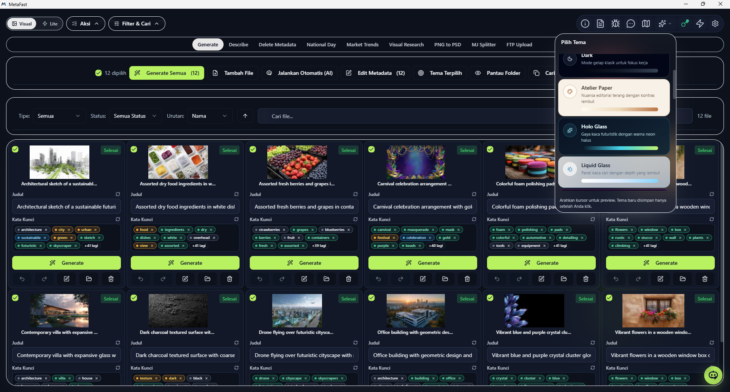Remove the 'strawberries' keyword tag
Viewport: 730px width, 392px height.
coord(284,230)
